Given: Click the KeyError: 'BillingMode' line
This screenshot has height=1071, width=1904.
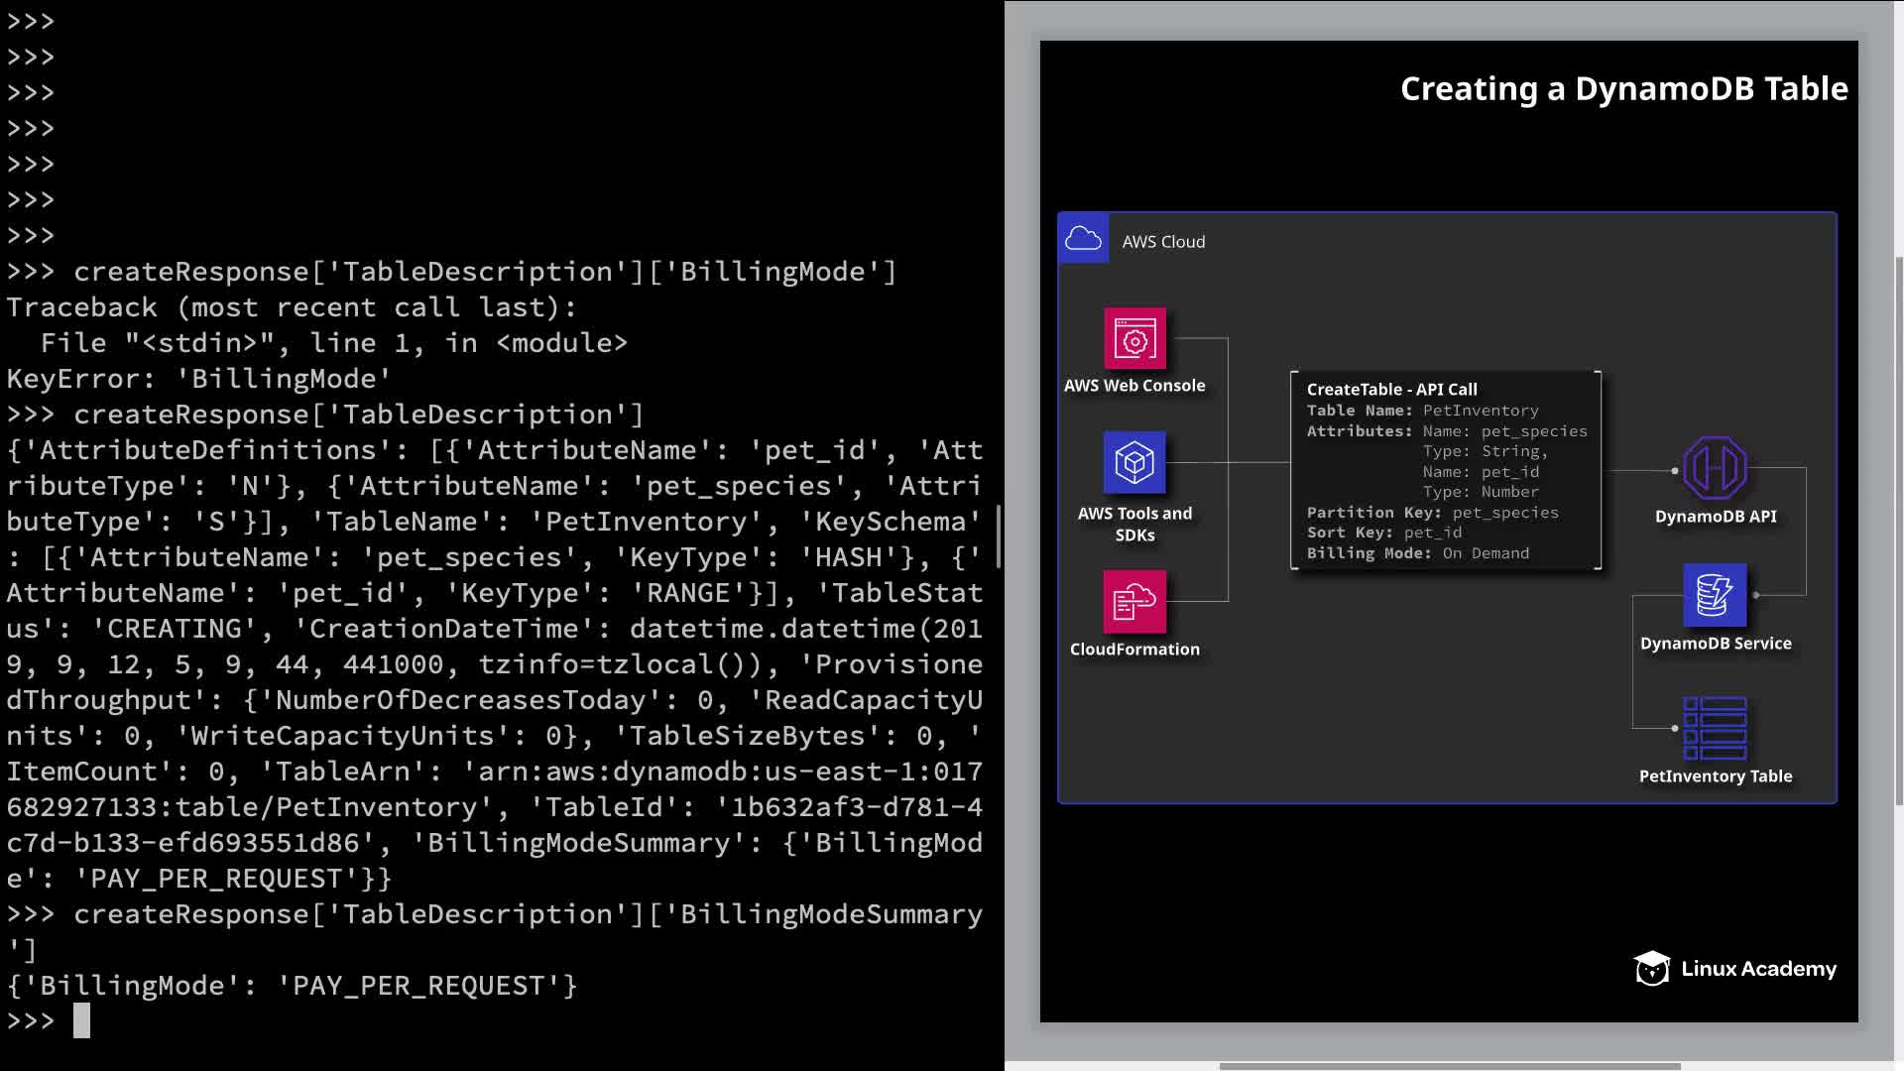Looking at the screenshot, I should (199, 379).
